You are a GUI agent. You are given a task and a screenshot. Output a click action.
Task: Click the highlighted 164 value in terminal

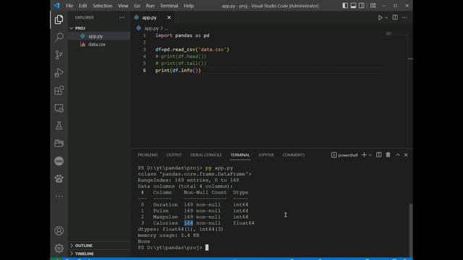click(x=188, y=223)
